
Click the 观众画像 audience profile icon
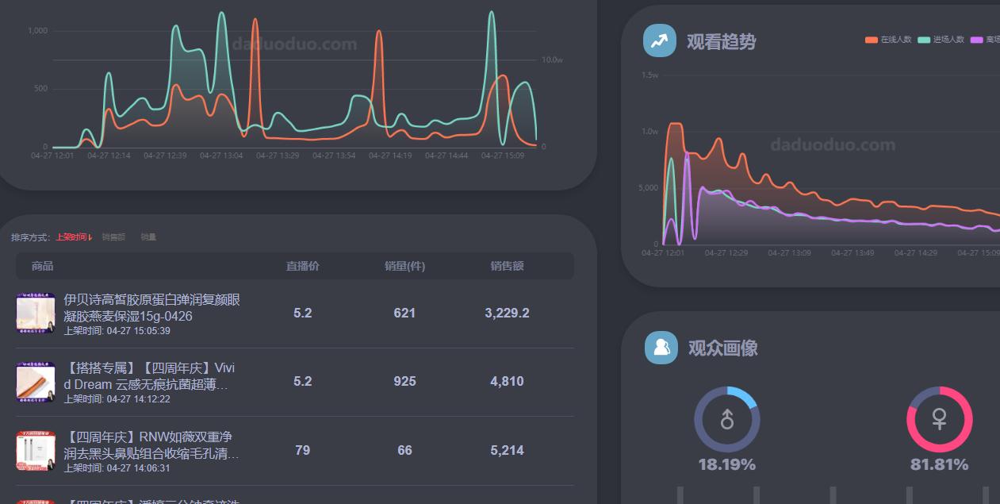pos(661,348)
